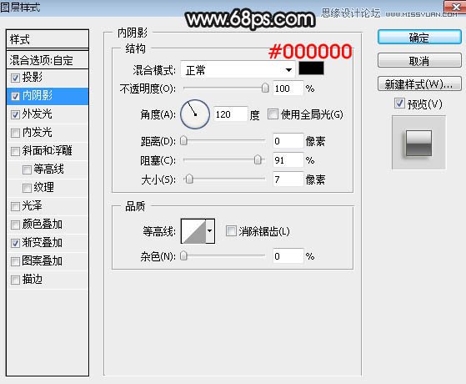Select the 斜面和浮雕 effect row label

coord(47,150)
